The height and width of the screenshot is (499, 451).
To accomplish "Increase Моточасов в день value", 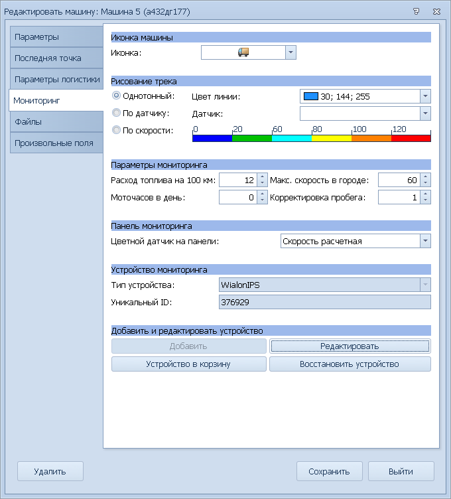I will (x=262, y=194).
